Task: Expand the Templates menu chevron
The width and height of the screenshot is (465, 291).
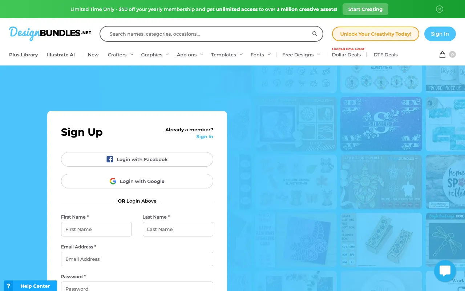Action: (240, 55)
